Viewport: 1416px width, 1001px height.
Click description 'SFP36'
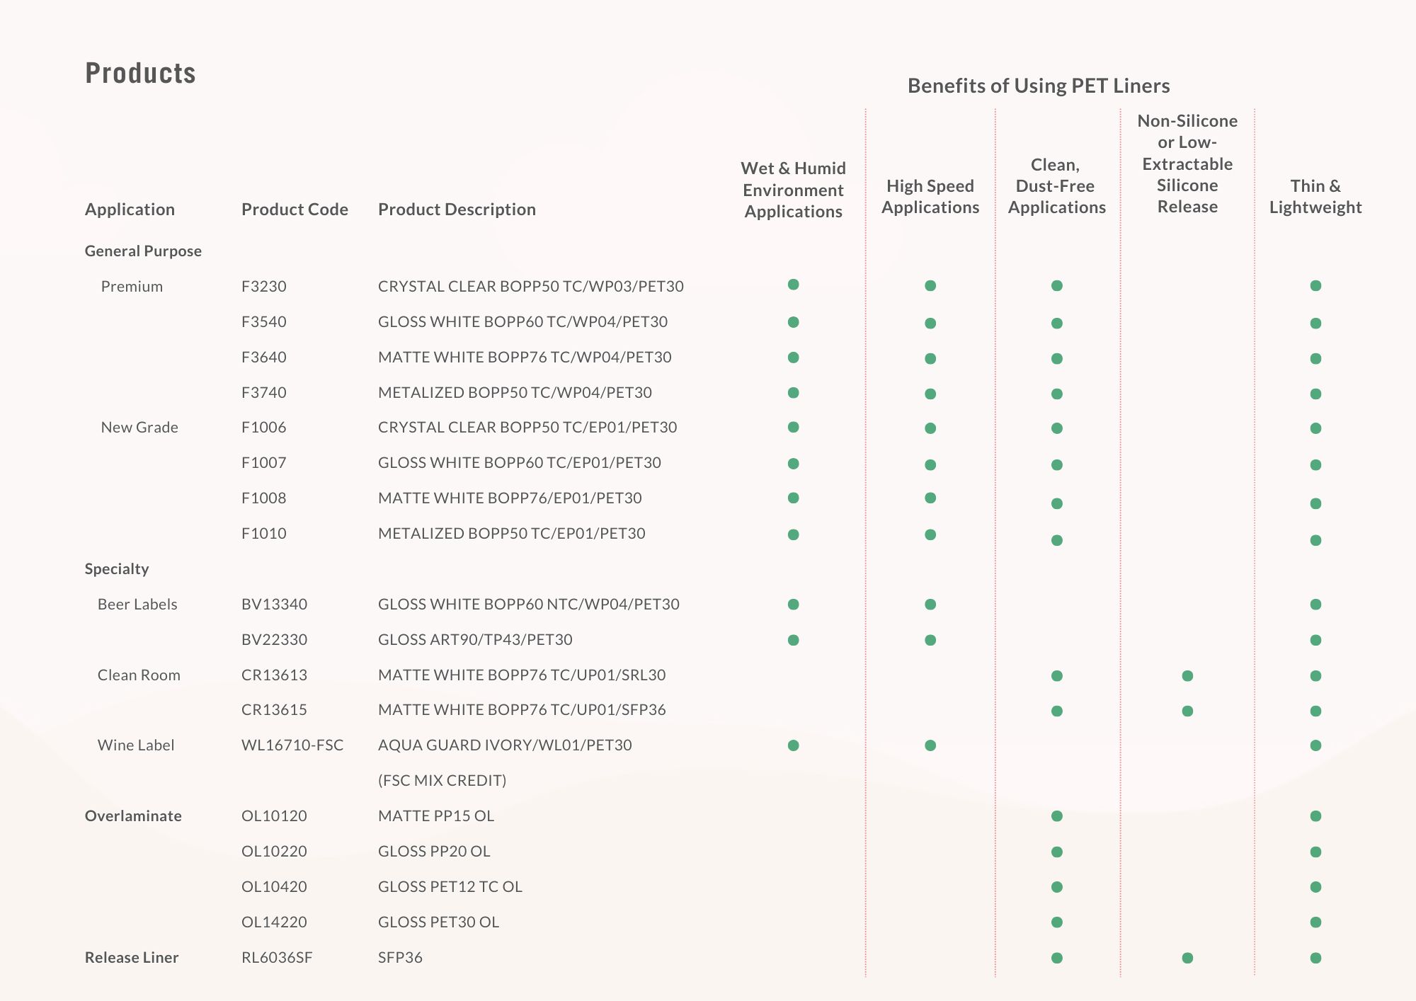pyautogui.click(x=400, y=958)
